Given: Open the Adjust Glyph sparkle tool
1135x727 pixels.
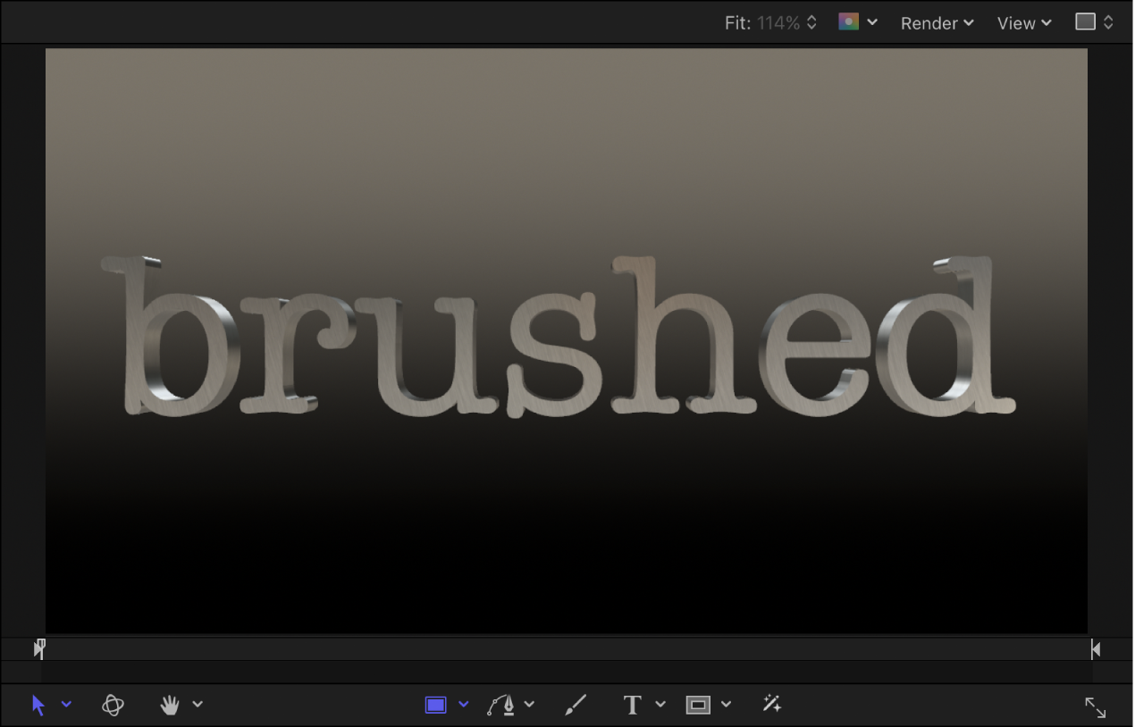Looking at the screenshot, I should click(769, 705).
